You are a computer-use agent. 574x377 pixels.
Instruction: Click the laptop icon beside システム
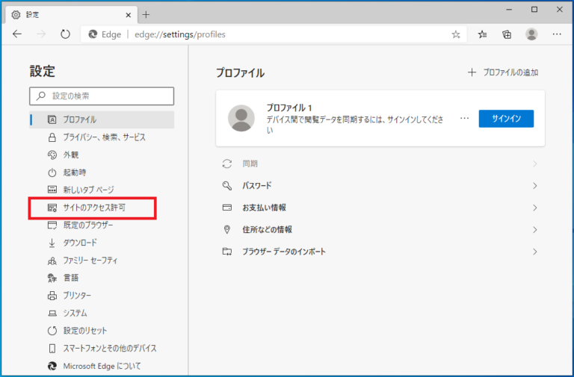point(52,314)
